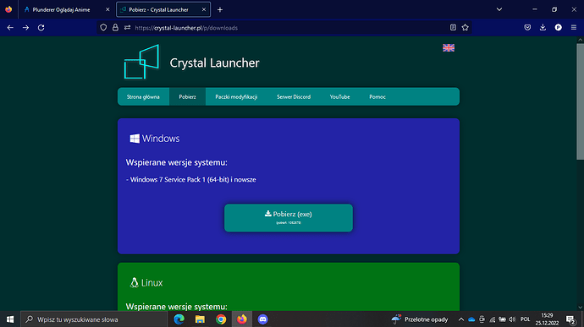Viewport: 584px width, 327px height.
Task: Launch Microsoft Edge from taskbar
Action: tap(179, 319)
